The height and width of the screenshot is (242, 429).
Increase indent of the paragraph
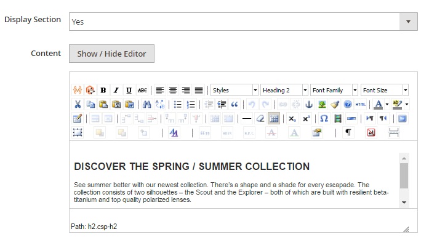tap(222, 104)
